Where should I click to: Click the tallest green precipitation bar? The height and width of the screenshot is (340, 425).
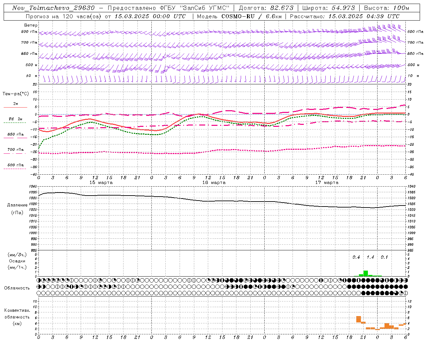coord(366,273)
